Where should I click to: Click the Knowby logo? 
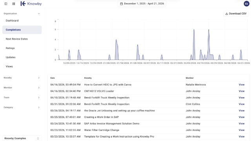click(31, 4)
